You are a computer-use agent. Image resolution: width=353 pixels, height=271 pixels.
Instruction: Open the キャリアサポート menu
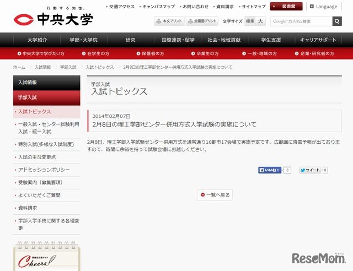(x=318, y=40)
